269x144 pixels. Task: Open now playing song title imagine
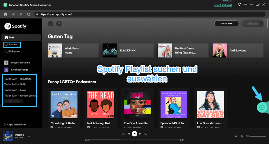[x=19, y=135]
